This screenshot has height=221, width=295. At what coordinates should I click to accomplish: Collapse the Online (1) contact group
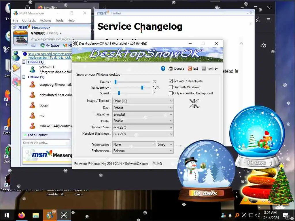pos(24,62)
